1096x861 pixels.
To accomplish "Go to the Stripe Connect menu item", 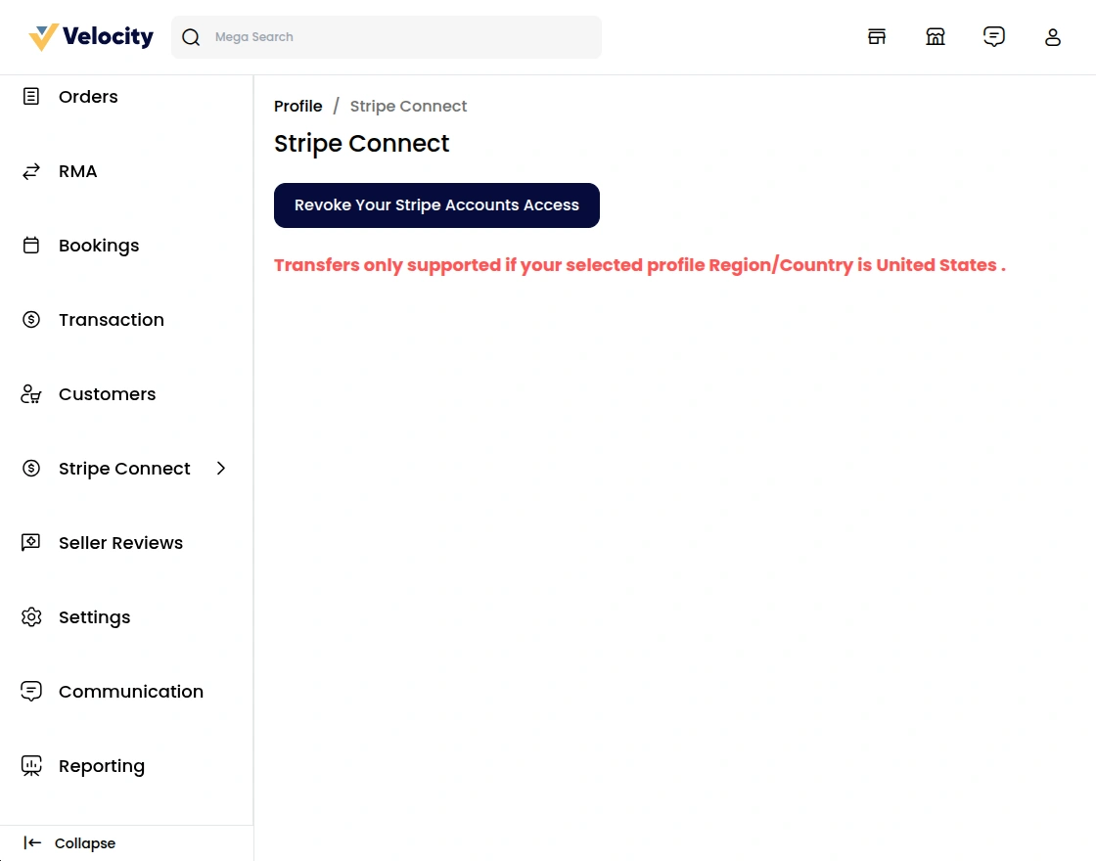I will tap(124, 469).
